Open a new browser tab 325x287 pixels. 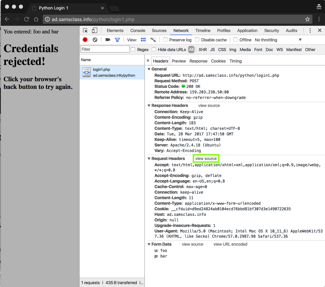coord(114,8)
